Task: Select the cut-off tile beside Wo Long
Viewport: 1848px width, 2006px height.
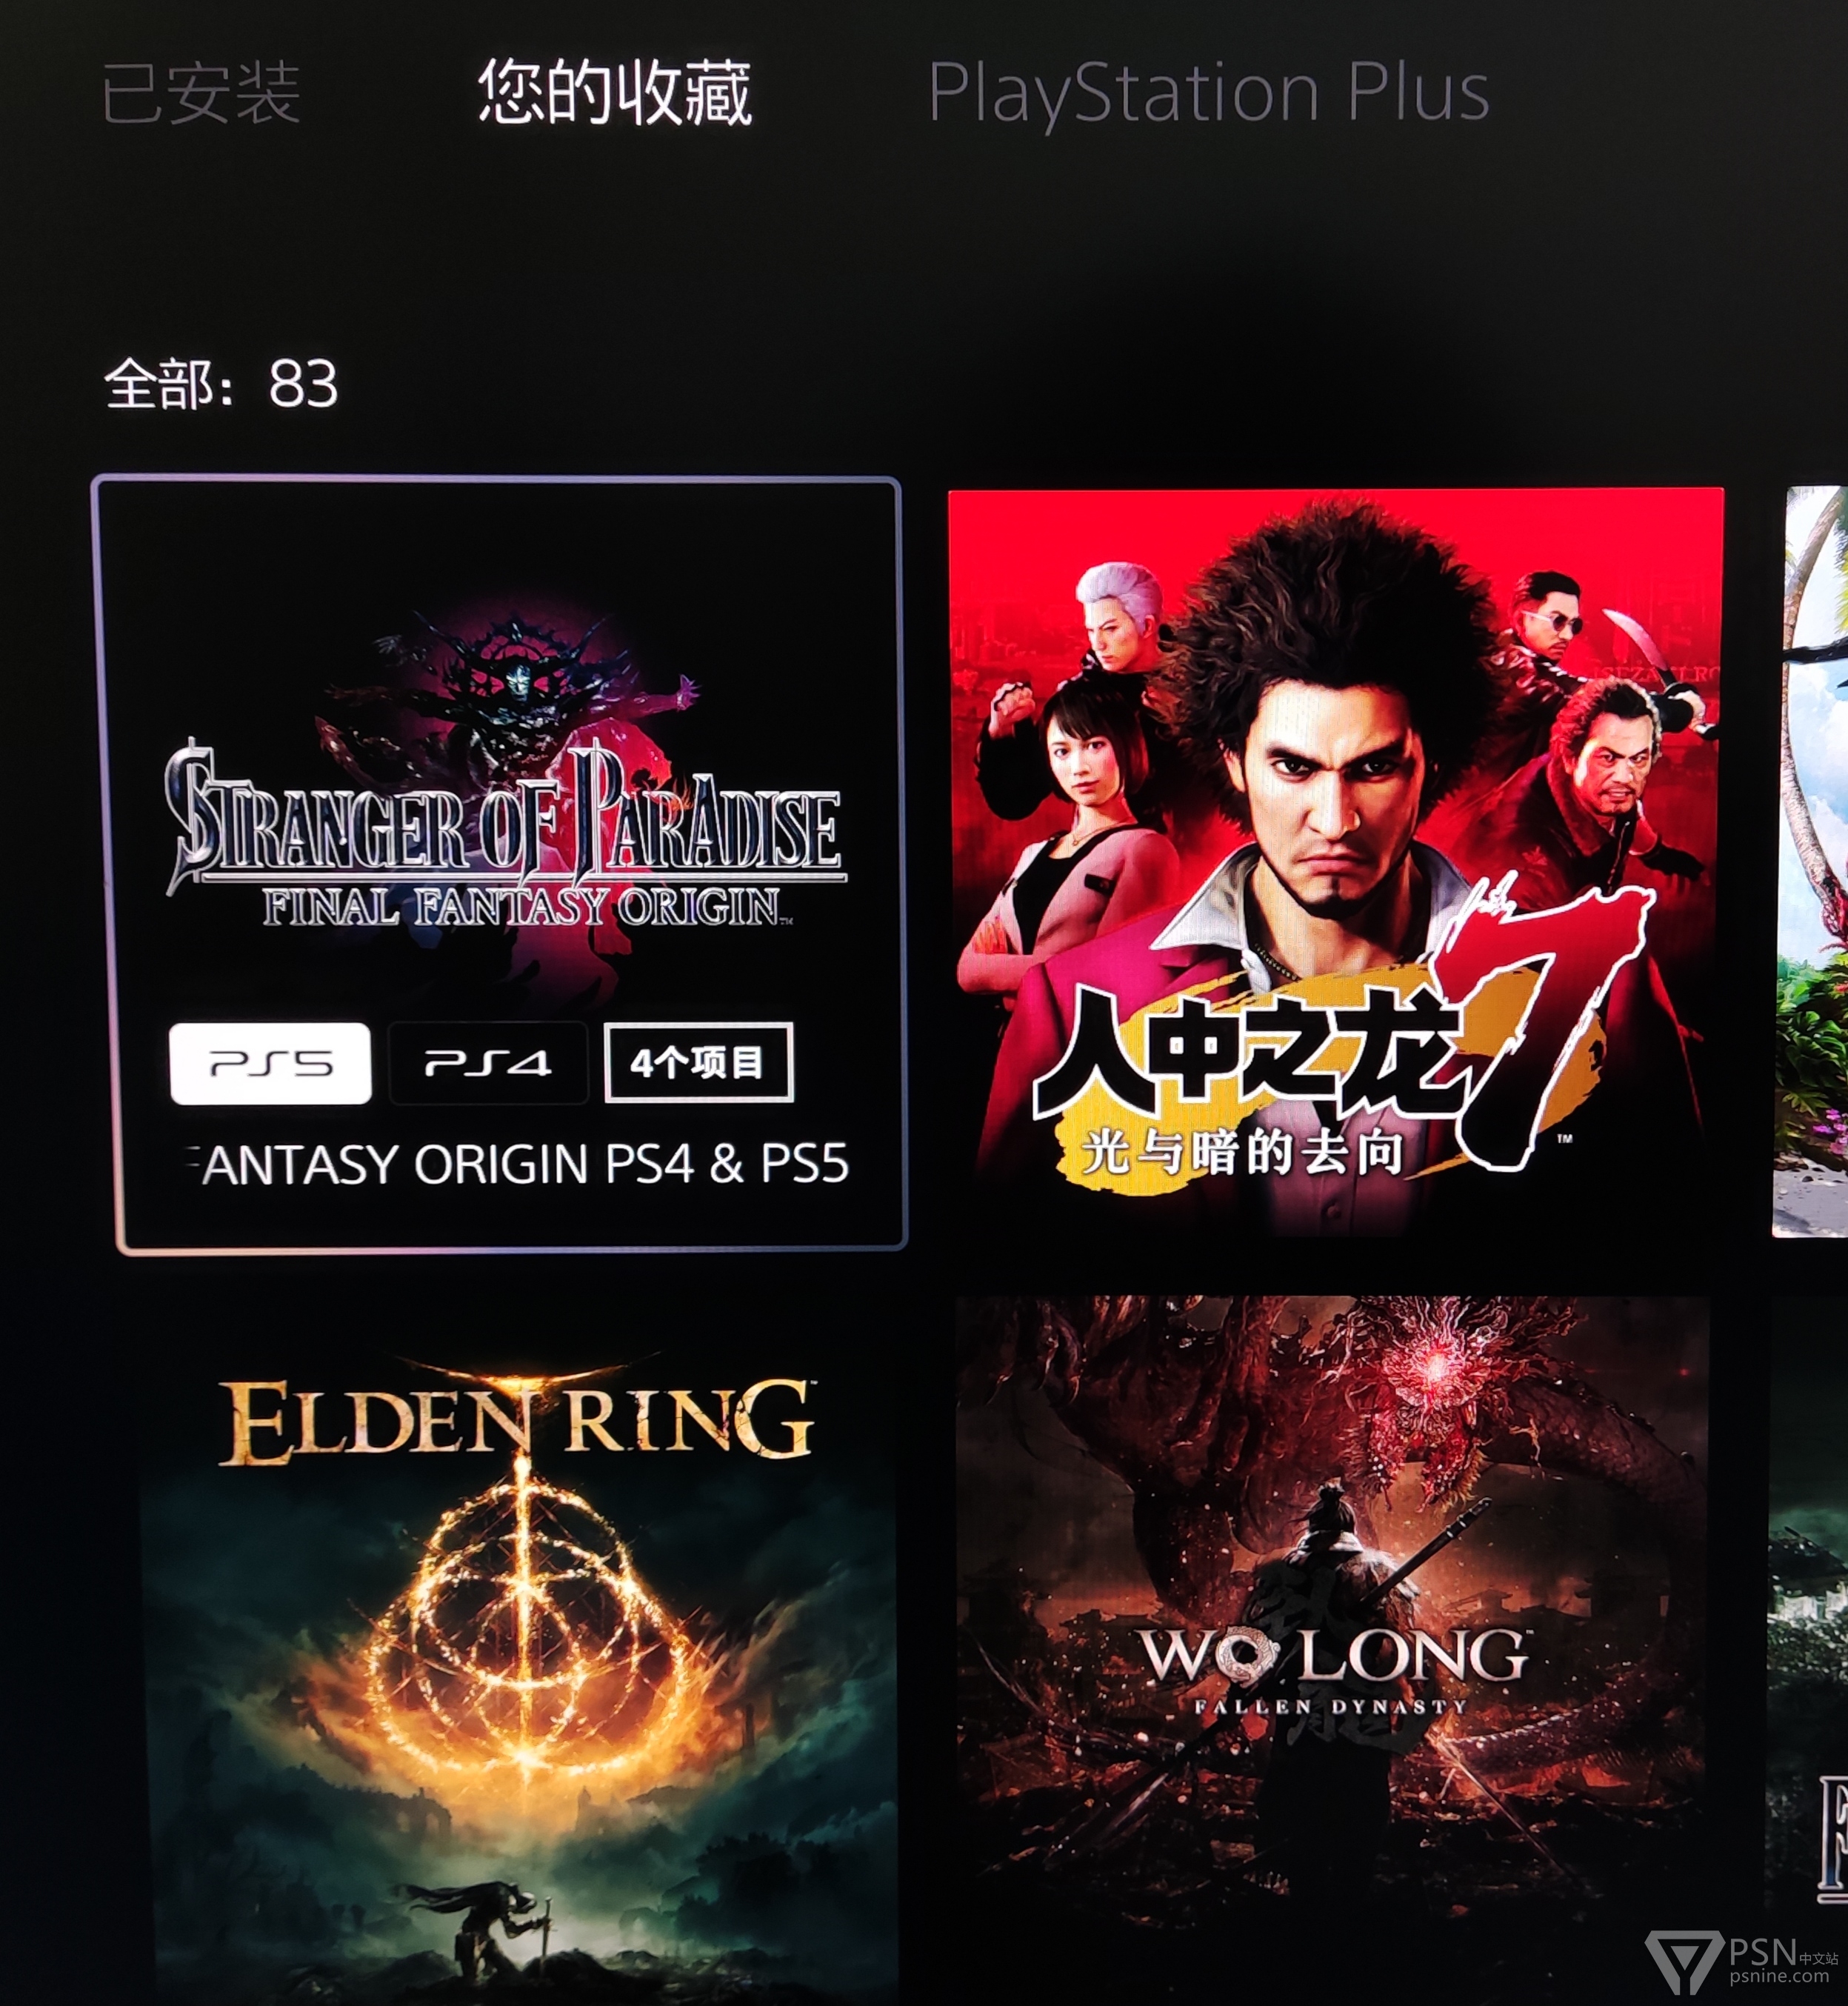Action: coord(1808,1650)
